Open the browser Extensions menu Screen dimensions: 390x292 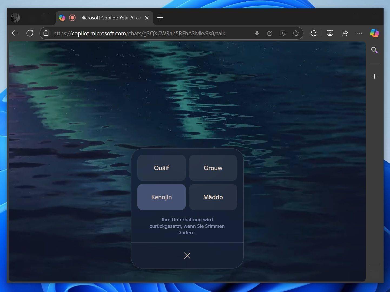click(313, 33)
